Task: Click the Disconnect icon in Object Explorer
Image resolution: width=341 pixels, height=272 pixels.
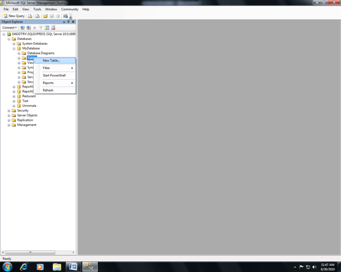Action: [x=28, y=28]
